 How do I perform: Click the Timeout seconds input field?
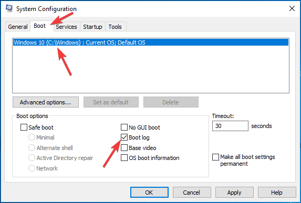click(230, 126)
